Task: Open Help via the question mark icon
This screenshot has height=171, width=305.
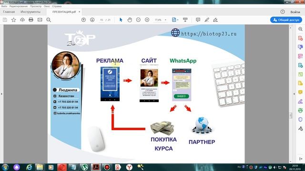Action: (x=283, y=12)
